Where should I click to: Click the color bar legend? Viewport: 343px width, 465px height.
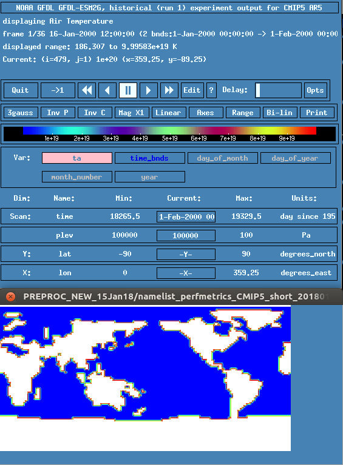(169, 134)
